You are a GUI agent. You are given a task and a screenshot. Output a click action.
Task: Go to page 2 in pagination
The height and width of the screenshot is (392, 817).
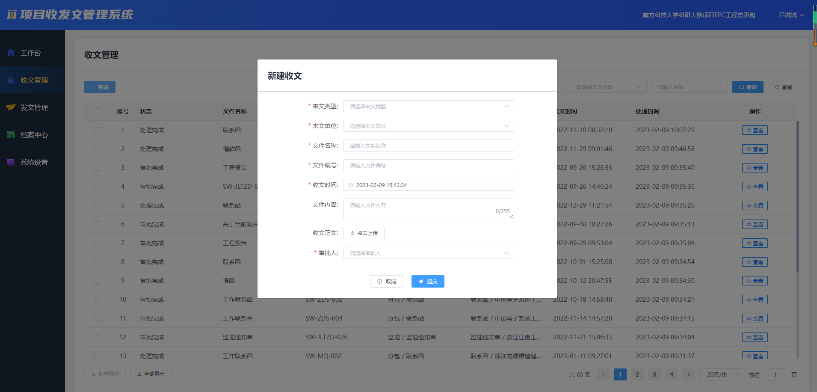(x=637, y=374)
